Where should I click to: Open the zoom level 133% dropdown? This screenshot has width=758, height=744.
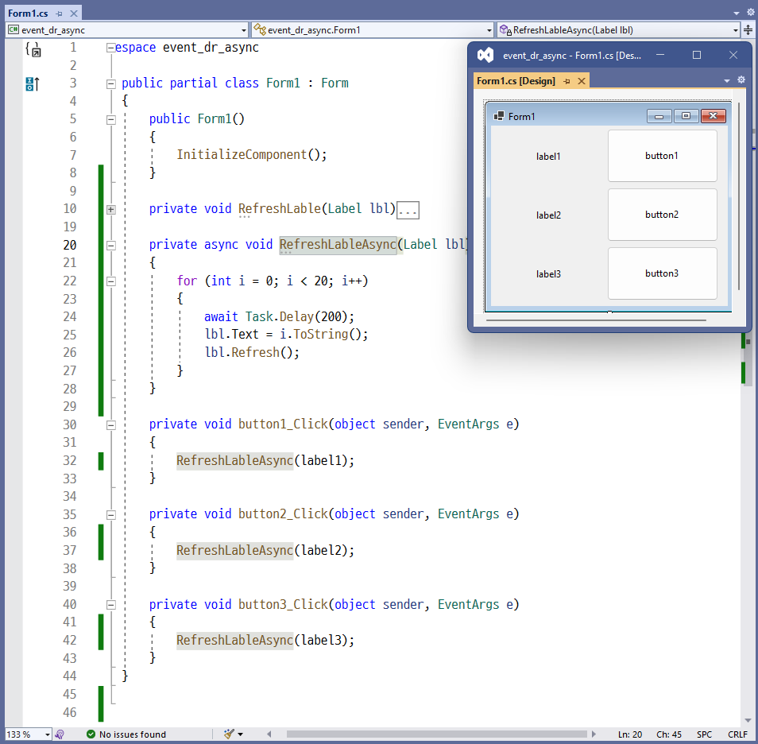coord(48,734)
